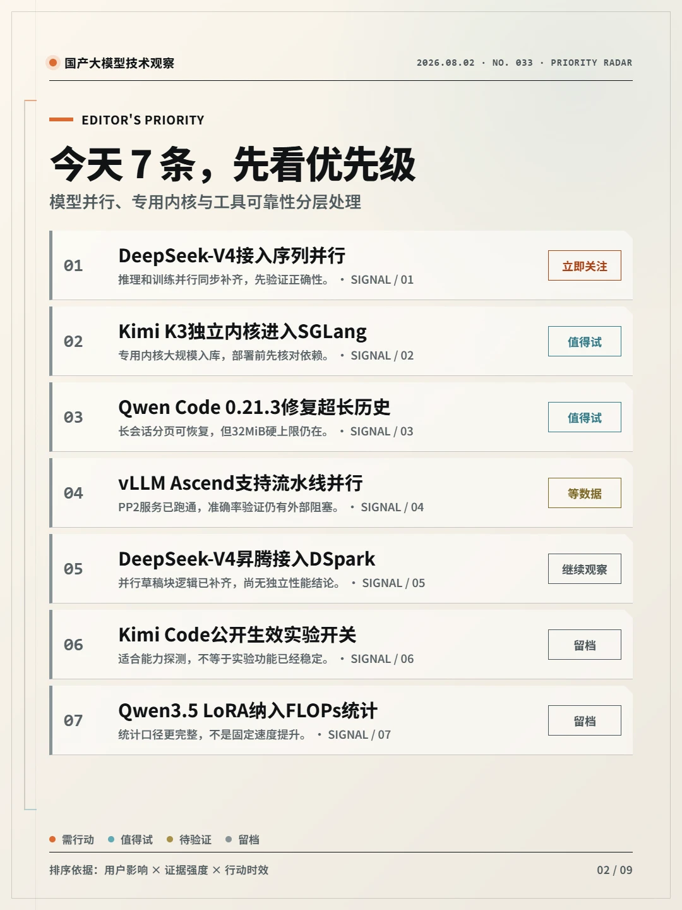Select the 值得试 tag for Kimi K3 item
This screenshot has width=682, height=910.
(584, 341)
